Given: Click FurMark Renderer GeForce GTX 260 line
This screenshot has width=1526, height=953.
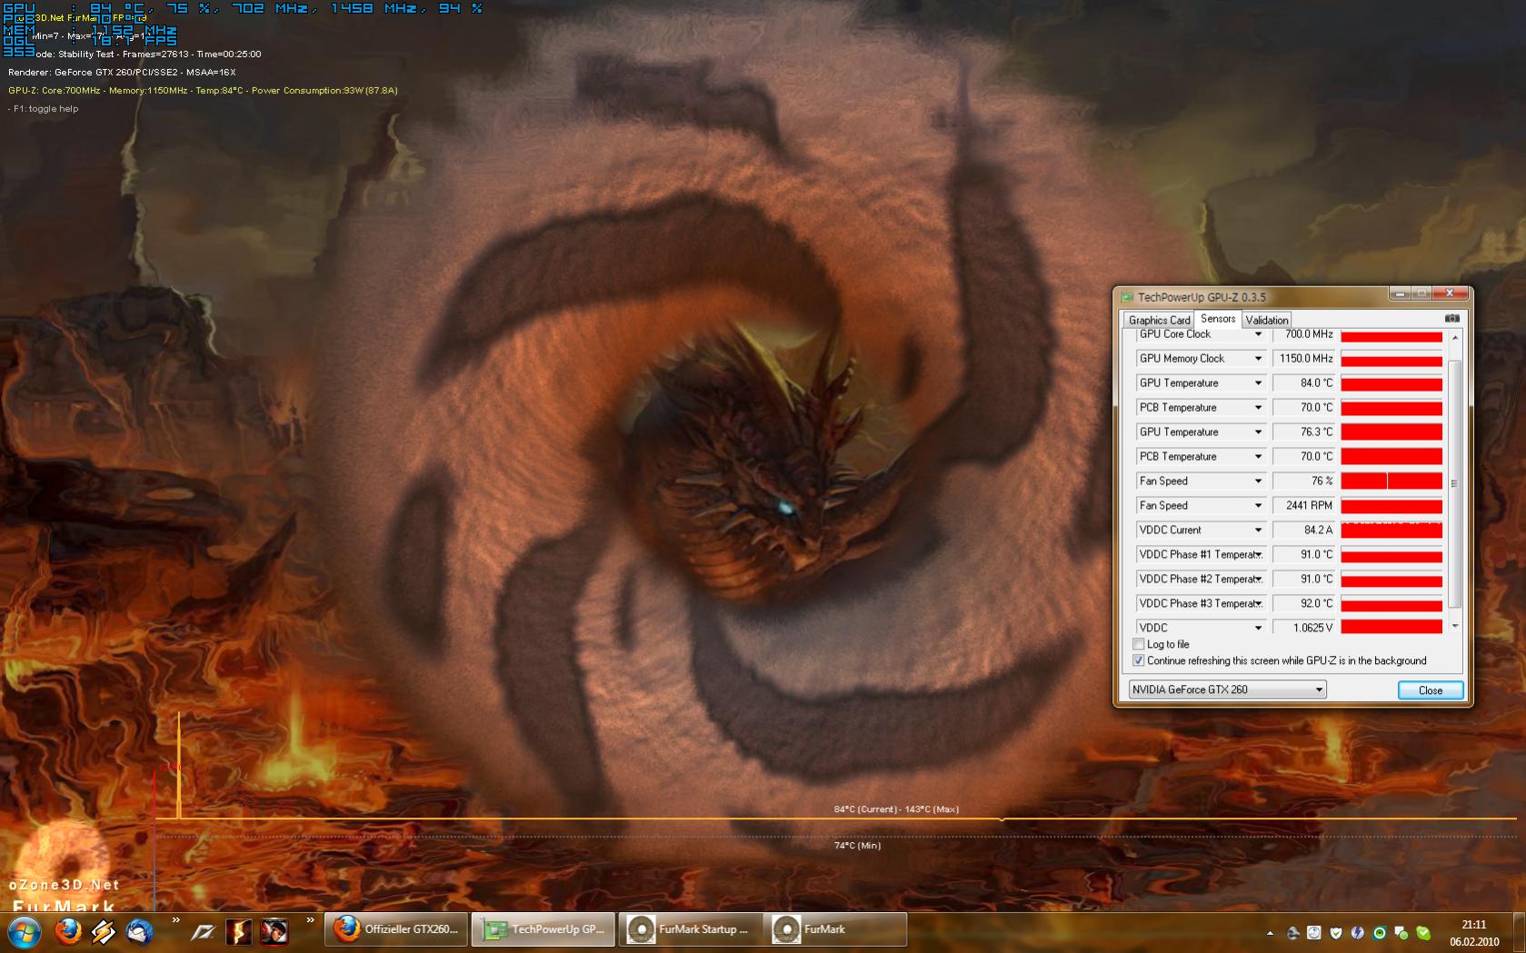Looking at the screenshot, I should tap(122, 73).
